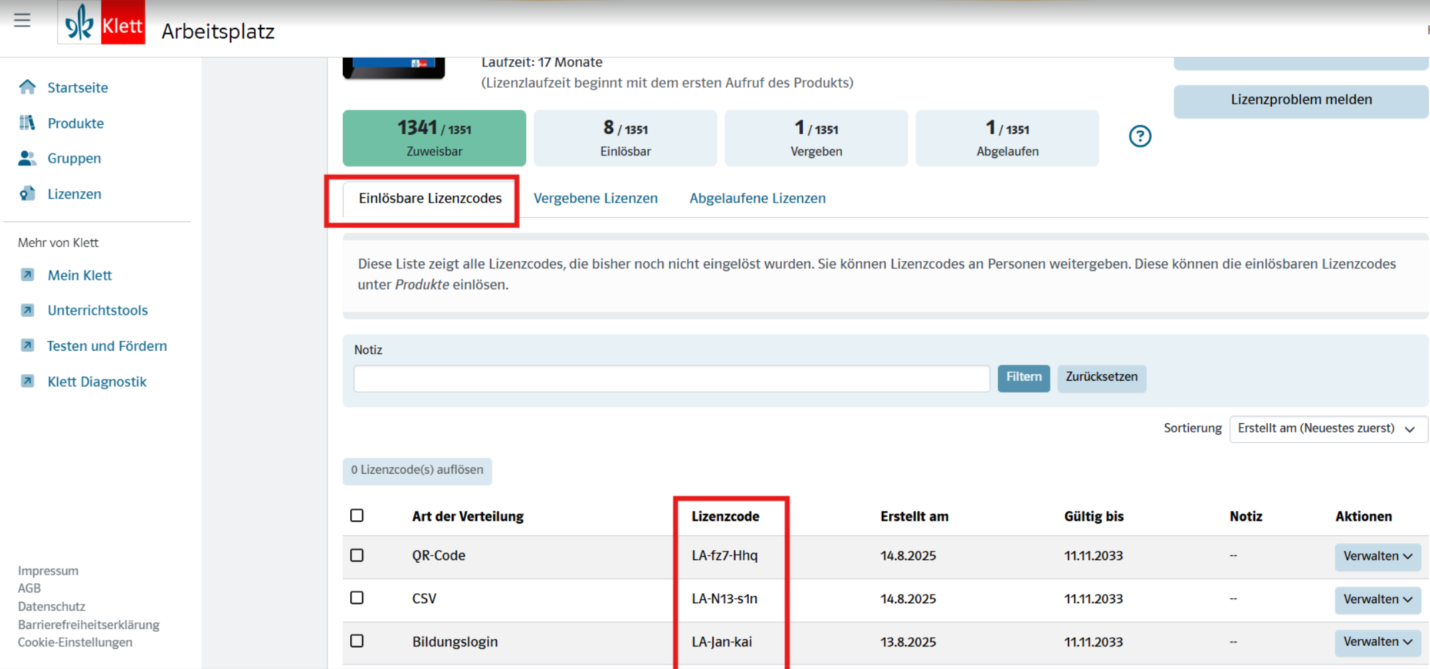Switch to the Vergebene Lizenzen tab

click(595, 198)
